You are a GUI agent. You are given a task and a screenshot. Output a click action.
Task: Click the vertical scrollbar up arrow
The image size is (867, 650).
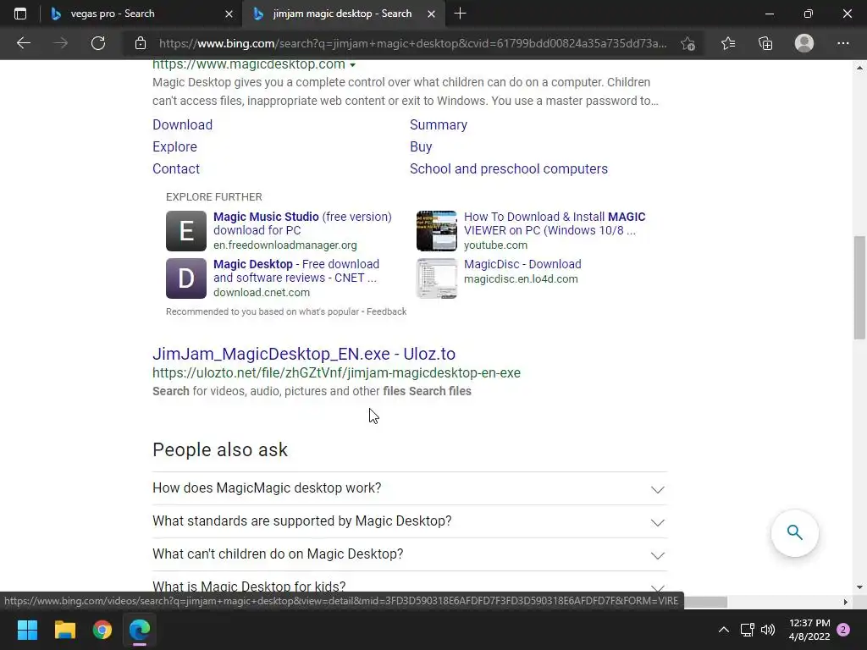coord(859,68)
